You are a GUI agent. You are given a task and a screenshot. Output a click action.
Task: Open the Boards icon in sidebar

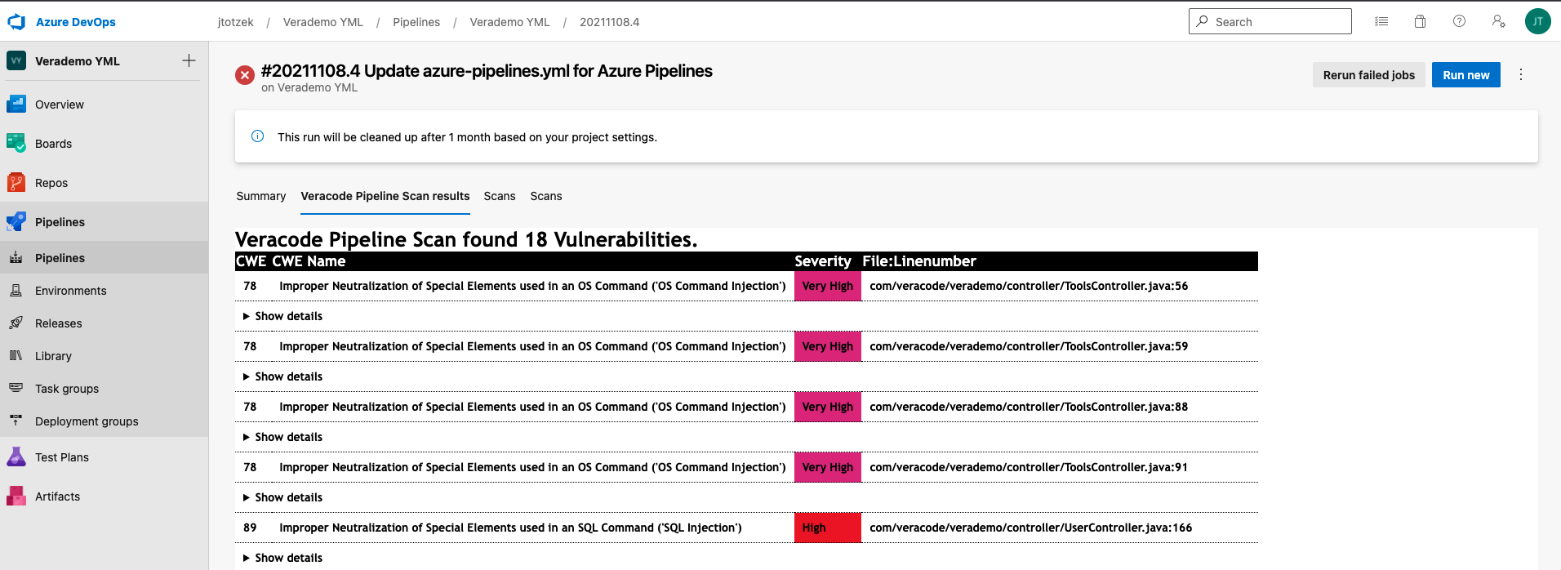[16, 144]
